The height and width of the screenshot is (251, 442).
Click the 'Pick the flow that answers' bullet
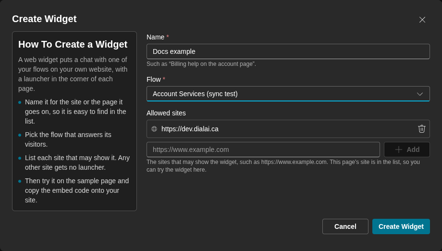coord(68,139)
